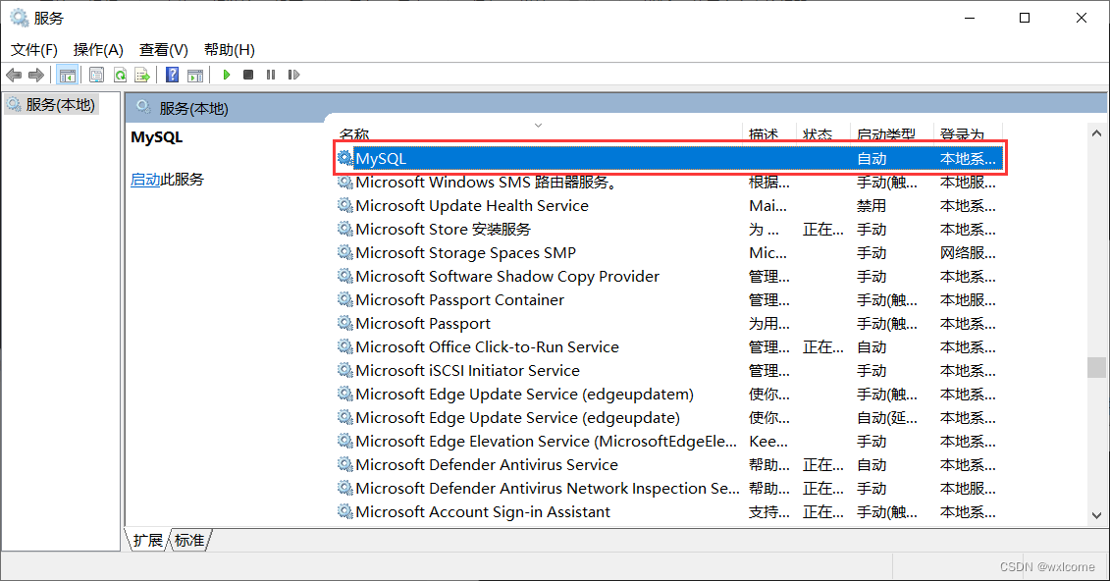Screen dimensions: 1110x581
Task: Click 禁用 startup type of Update Health Service
Action: [x=872, y=205]
